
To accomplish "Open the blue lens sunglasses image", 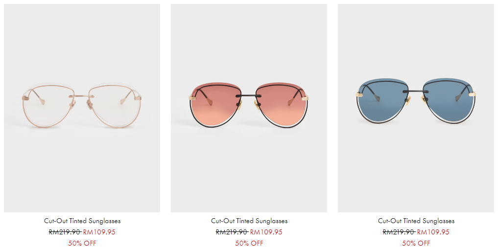I will [416, 108].
